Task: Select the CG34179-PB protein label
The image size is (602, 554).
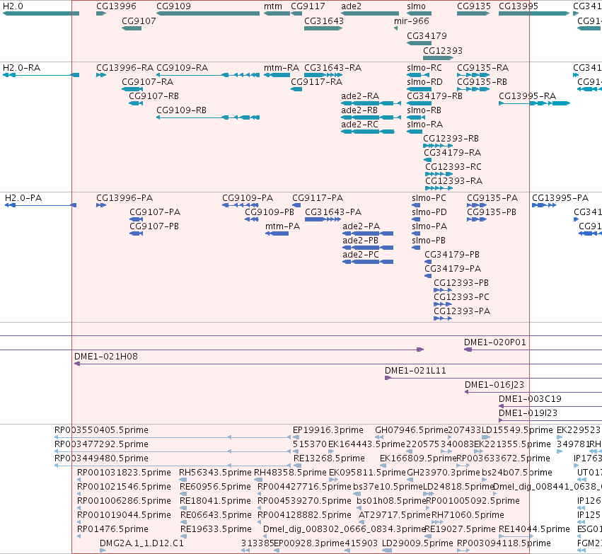Action: [452, 255]
